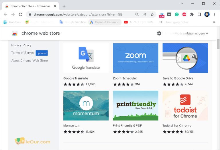220x150 pixels.
Task: Click the Save to Google Drive title
Action: point(178,78)
